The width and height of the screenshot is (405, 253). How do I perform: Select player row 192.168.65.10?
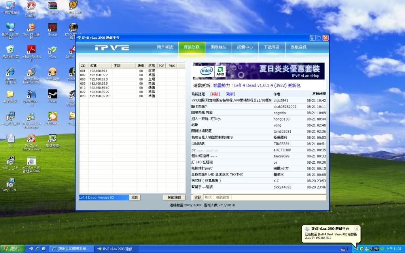tap(100, 87)
